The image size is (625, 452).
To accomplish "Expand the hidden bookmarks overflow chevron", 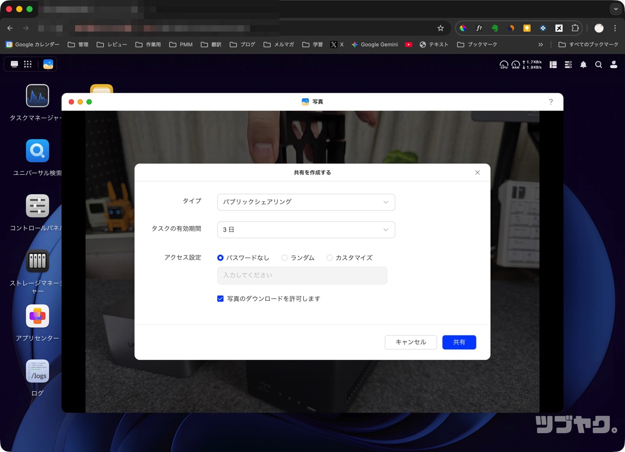I will click(x=541, y=45).
